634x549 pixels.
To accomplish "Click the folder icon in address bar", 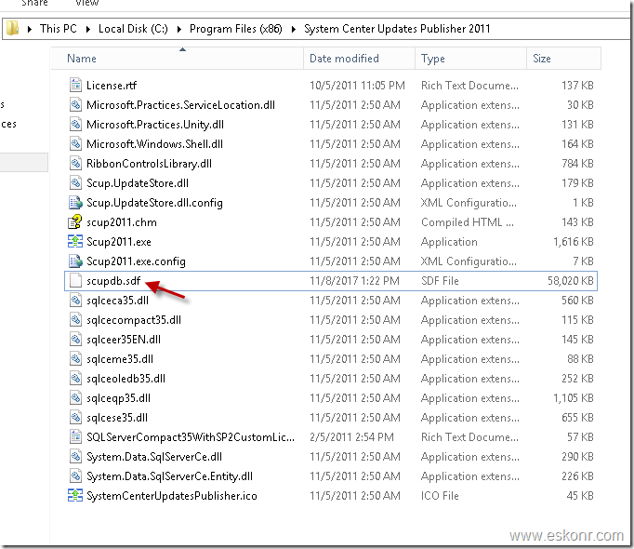I will 12,29.
